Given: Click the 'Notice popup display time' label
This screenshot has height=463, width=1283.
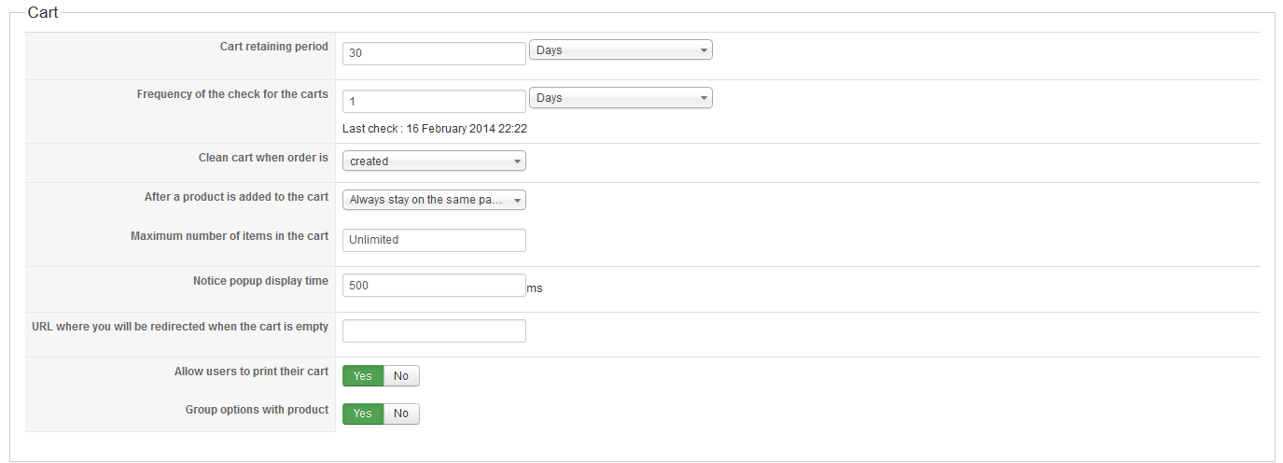Looking at the screenshot, I should coord(260,281).
